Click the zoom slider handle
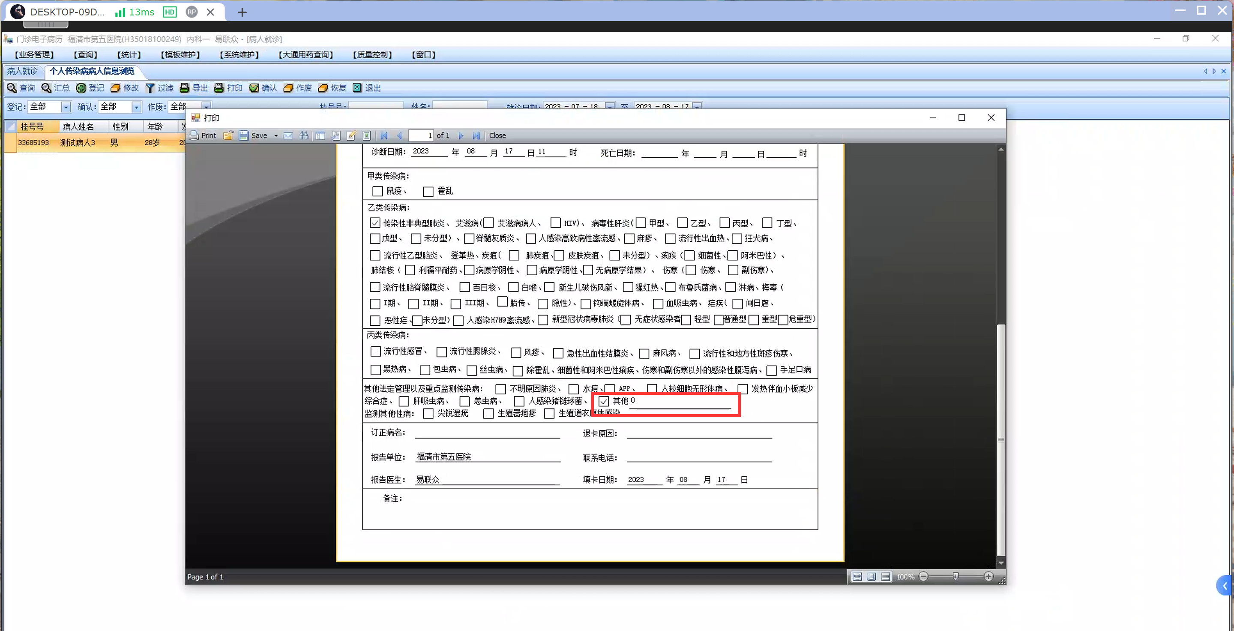 [955, 577]
